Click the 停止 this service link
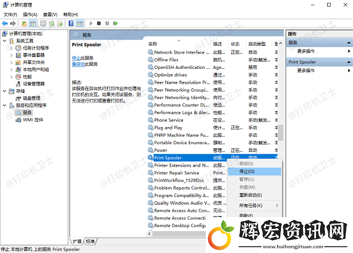This screenshot has height=253, width=353. pyautogui.click(x=76, y=58)
